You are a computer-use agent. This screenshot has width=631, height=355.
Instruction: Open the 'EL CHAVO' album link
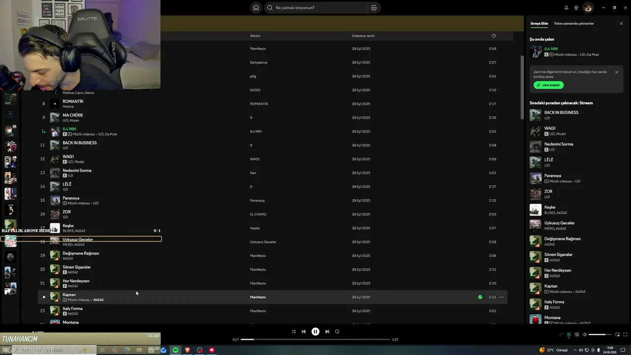point(258,214)
